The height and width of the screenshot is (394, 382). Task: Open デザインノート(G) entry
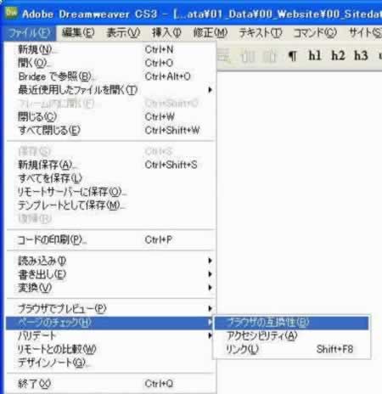click(111, 363)
